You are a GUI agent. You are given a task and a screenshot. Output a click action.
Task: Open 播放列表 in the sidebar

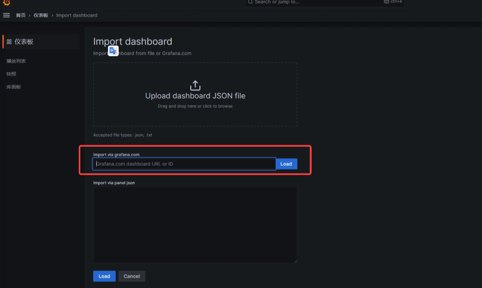coord(16,61)
